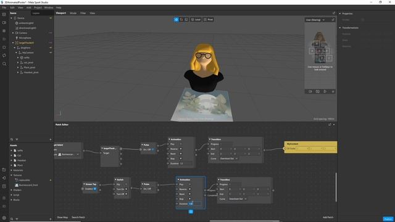Toggle selected Animation Reset port
Viewport: 395px width, 222px height.
[x=189, y=194]
